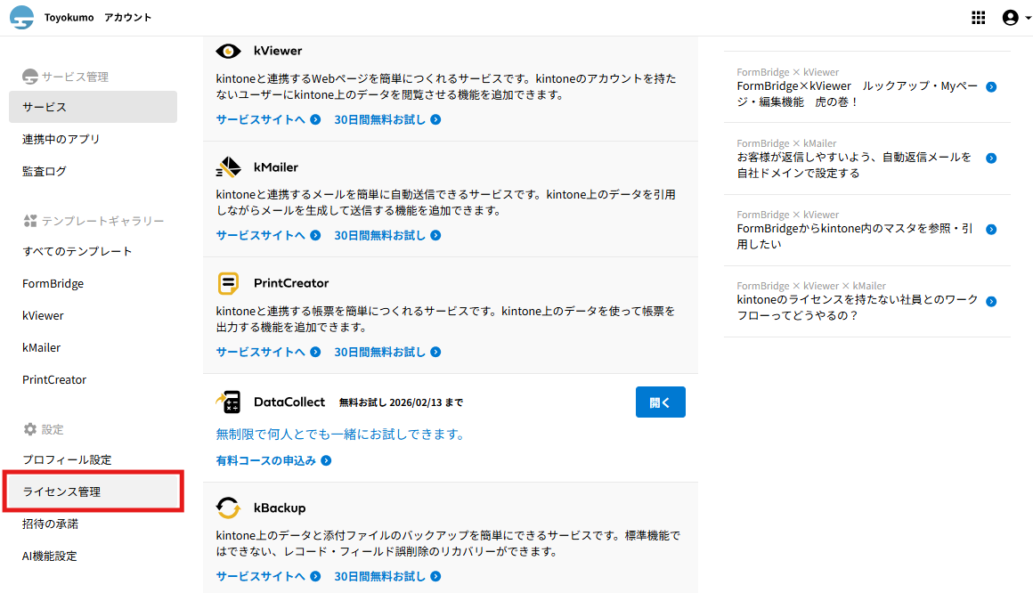The height and width of the screenshot is (593, 1033).
Task: Click the kMailer envelope icon
Action: [x=229, y=167]
